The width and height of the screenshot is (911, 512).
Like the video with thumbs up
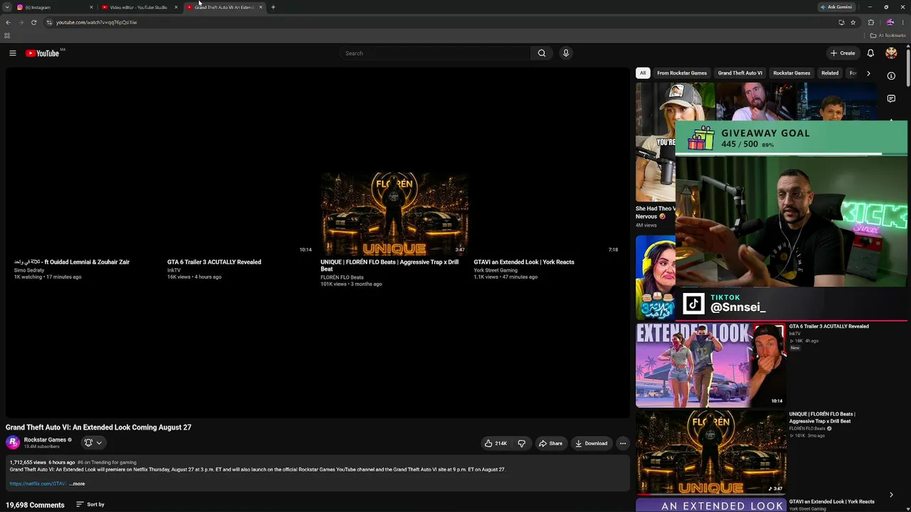[x=495, y=444]
